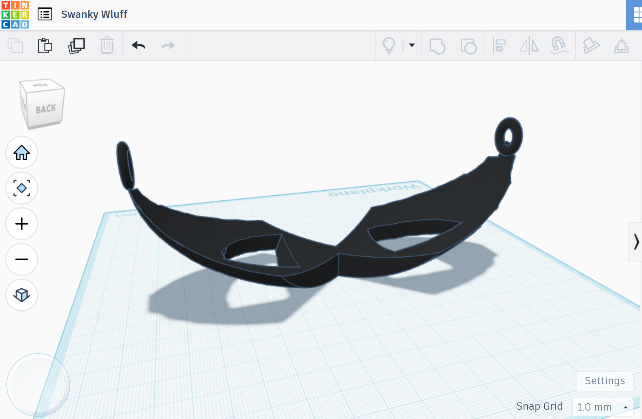Select the Workplane tool icon
Screen dimensions: 642x419
[x=622, y=45]
